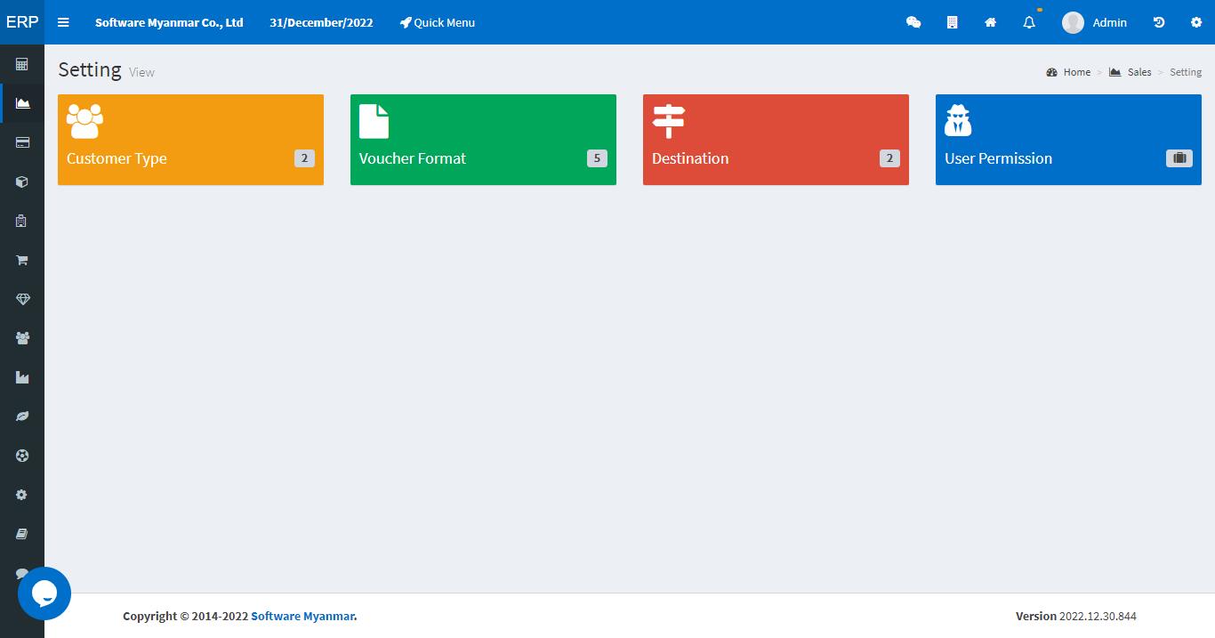Image resolution: width=1215 pixels, height=638 pixels.
Task: Click the building icon in header
Action: tap(952, 22)
